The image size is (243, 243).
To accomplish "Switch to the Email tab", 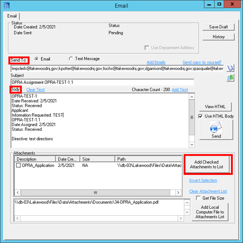I will [x=12, y=16].
